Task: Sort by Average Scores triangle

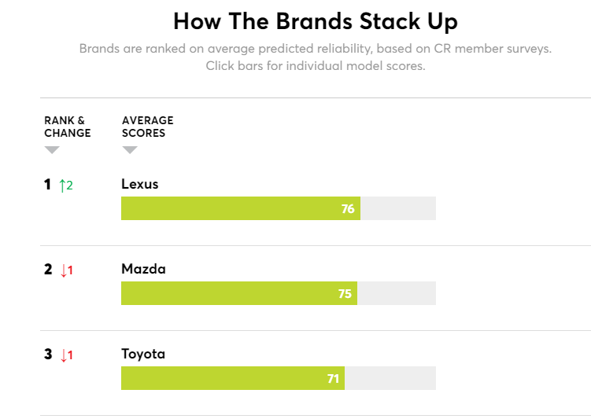Action: click(x=130, y=149)
